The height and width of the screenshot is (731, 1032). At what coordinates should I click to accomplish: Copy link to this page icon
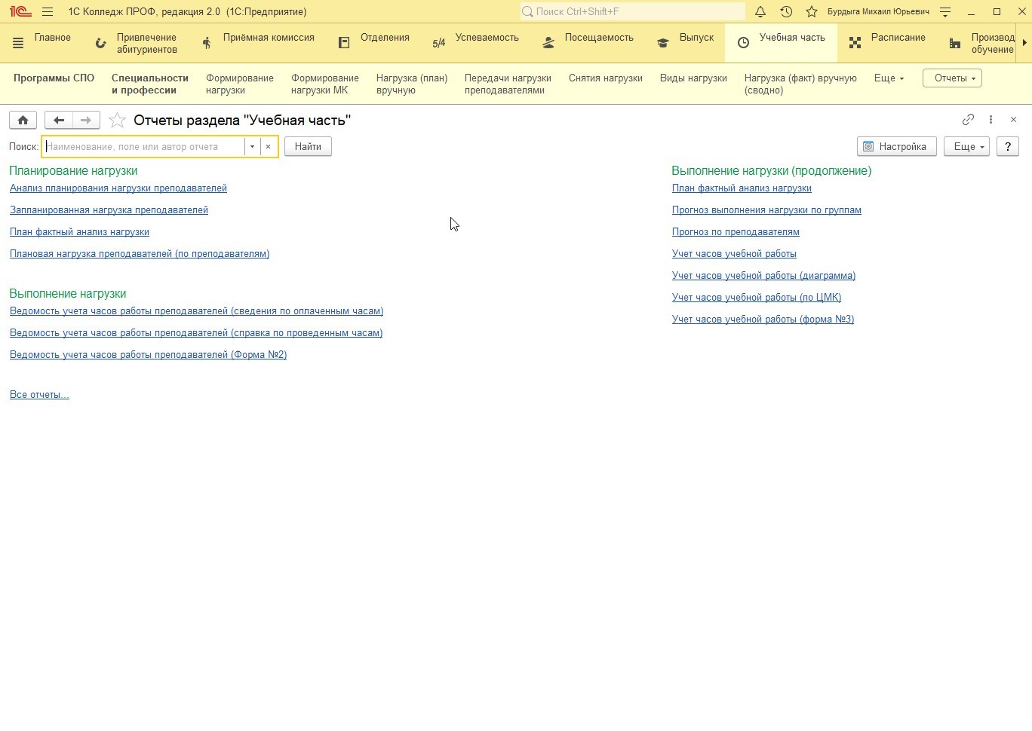(x=968, y=120)
